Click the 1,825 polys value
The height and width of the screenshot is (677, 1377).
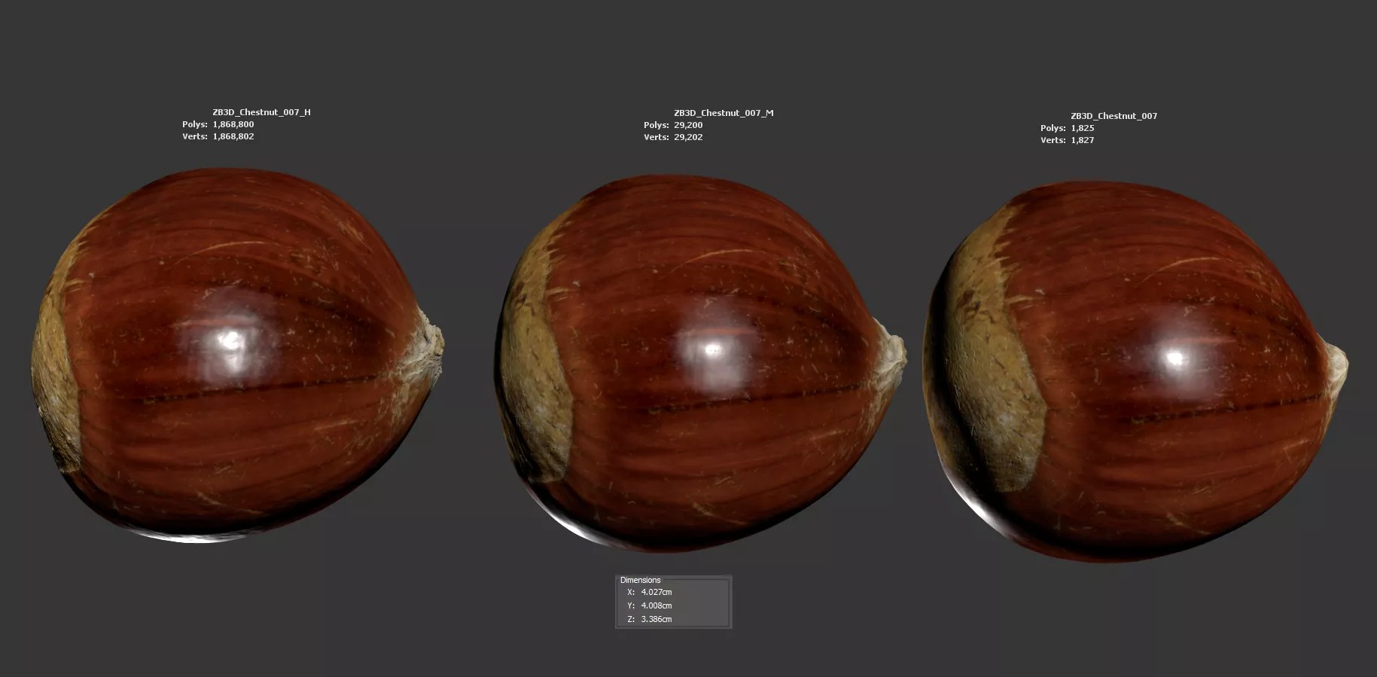click(x=1083, y=128)
